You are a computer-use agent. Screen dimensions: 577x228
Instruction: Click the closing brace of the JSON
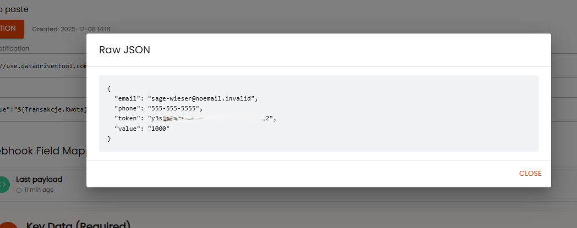coord(109,138)
